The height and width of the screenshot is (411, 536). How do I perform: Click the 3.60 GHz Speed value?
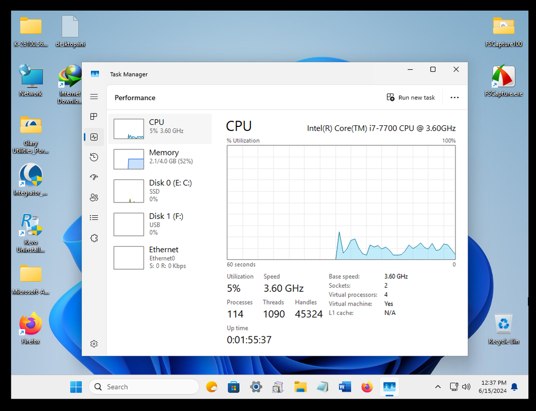[x=283, y=288]
